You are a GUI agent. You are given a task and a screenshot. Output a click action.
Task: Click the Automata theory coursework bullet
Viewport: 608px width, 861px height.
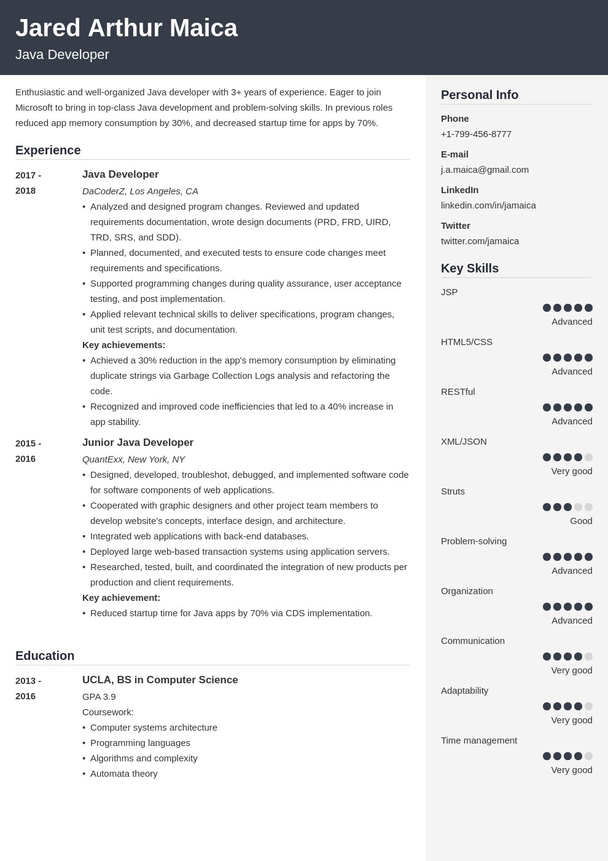(123, 774)
